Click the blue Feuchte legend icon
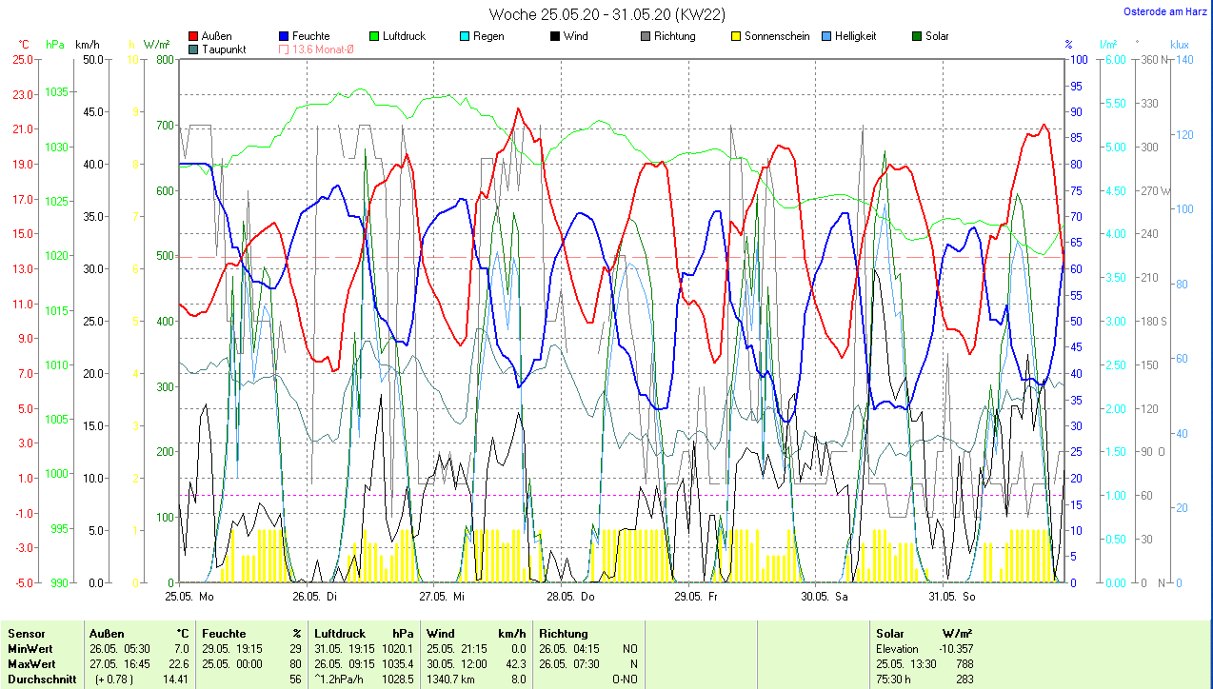1213x689 pixels. pyautogui.click(x=285, y=36)
